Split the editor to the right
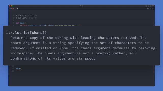 coord(151,9)
